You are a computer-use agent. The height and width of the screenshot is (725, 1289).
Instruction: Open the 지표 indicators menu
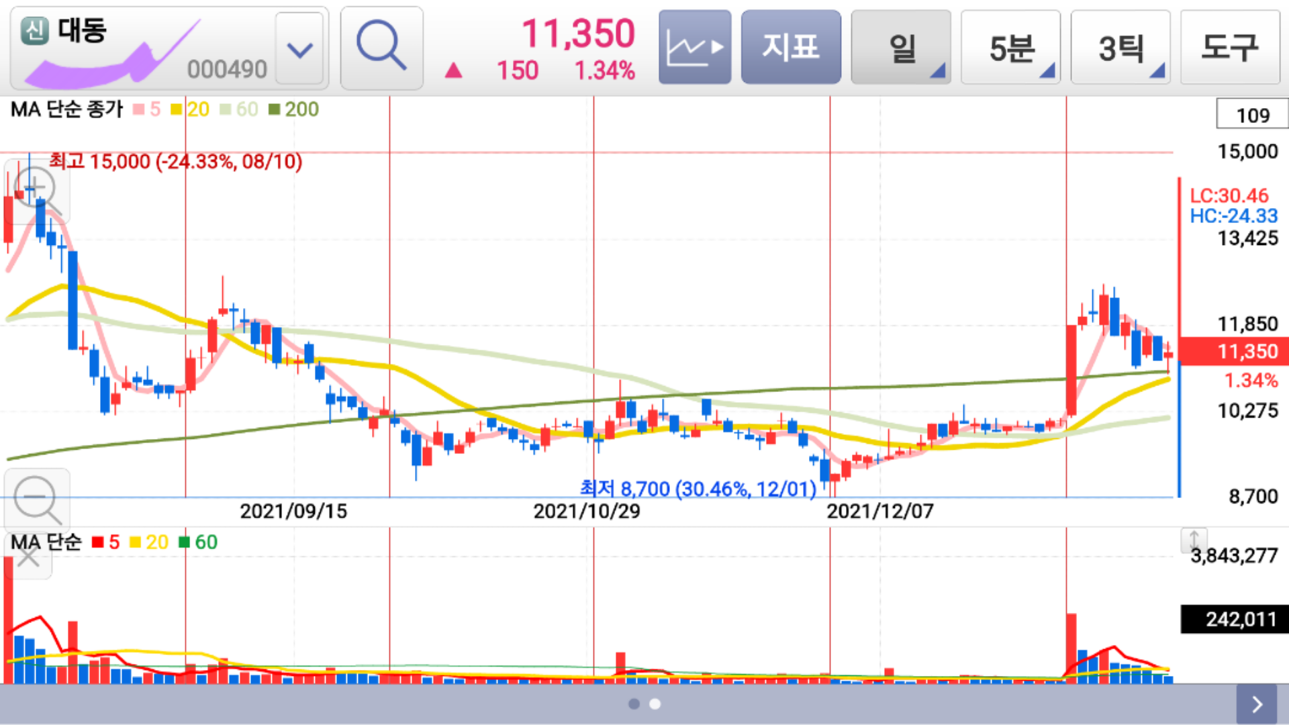tap(791, 47)
